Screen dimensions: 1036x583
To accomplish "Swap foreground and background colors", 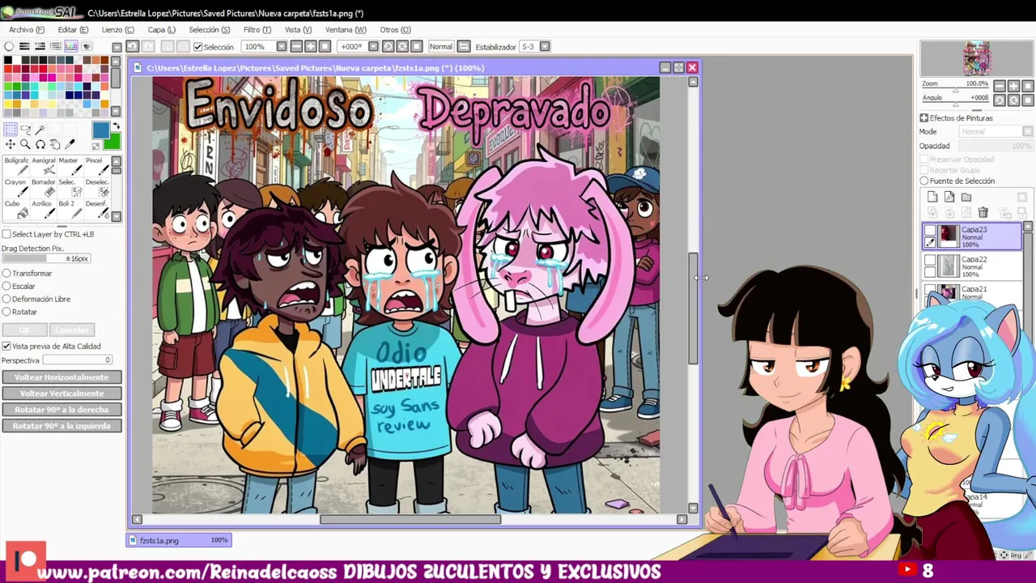I will [x=117, y=126].
